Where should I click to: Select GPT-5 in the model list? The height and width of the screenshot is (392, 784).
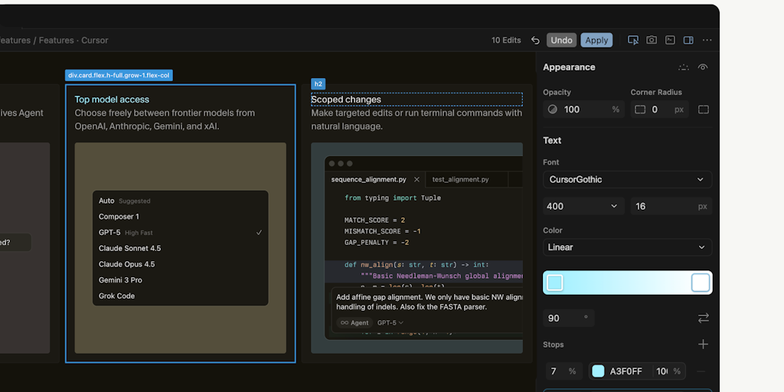tap(109, 233)
